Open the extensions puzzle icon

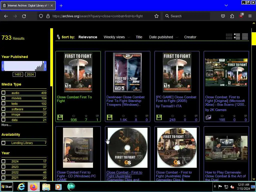coord(232,16)
